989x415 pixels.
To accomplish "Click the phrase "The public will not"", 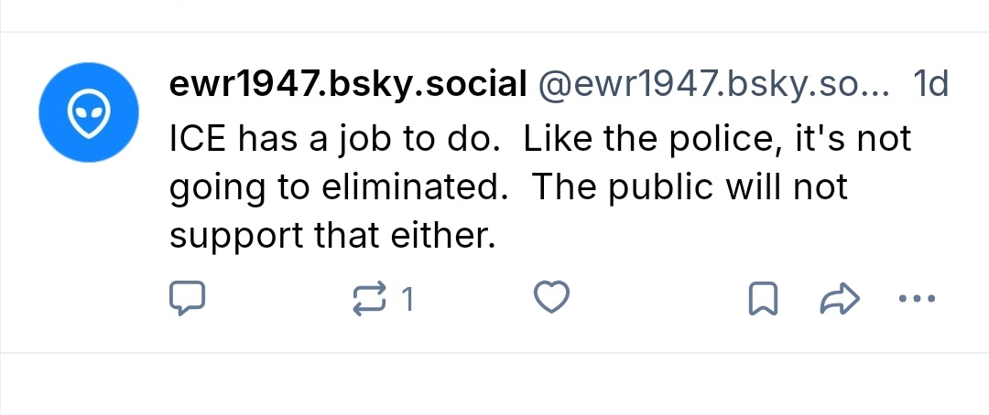I will (x=690, y=187).
